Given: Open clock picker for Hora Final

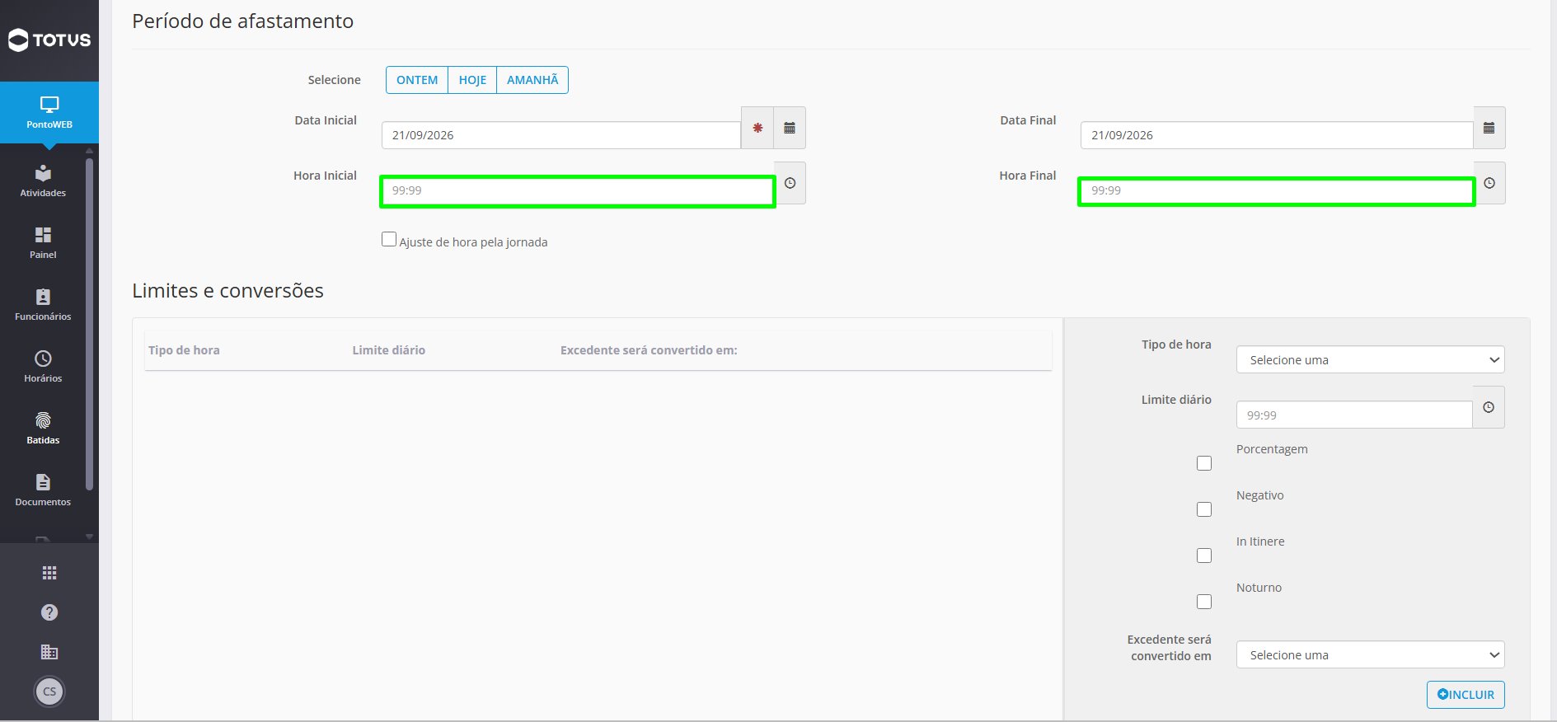Looking at the screenshot, I should (x=1489, y=183).
